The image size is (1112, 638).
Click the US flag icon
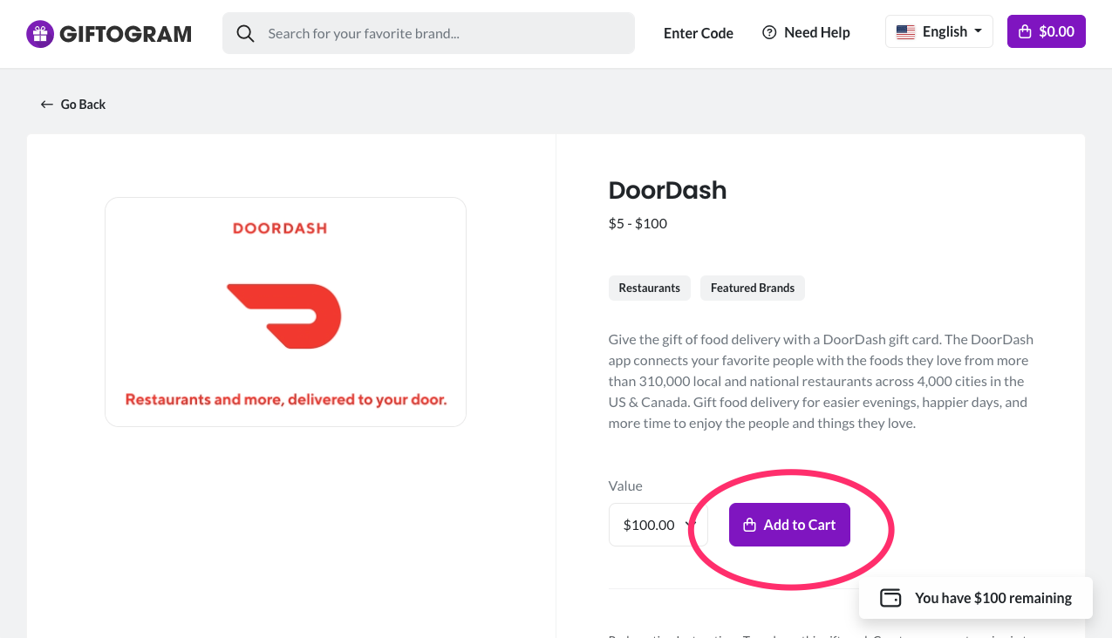click(906, 32)
